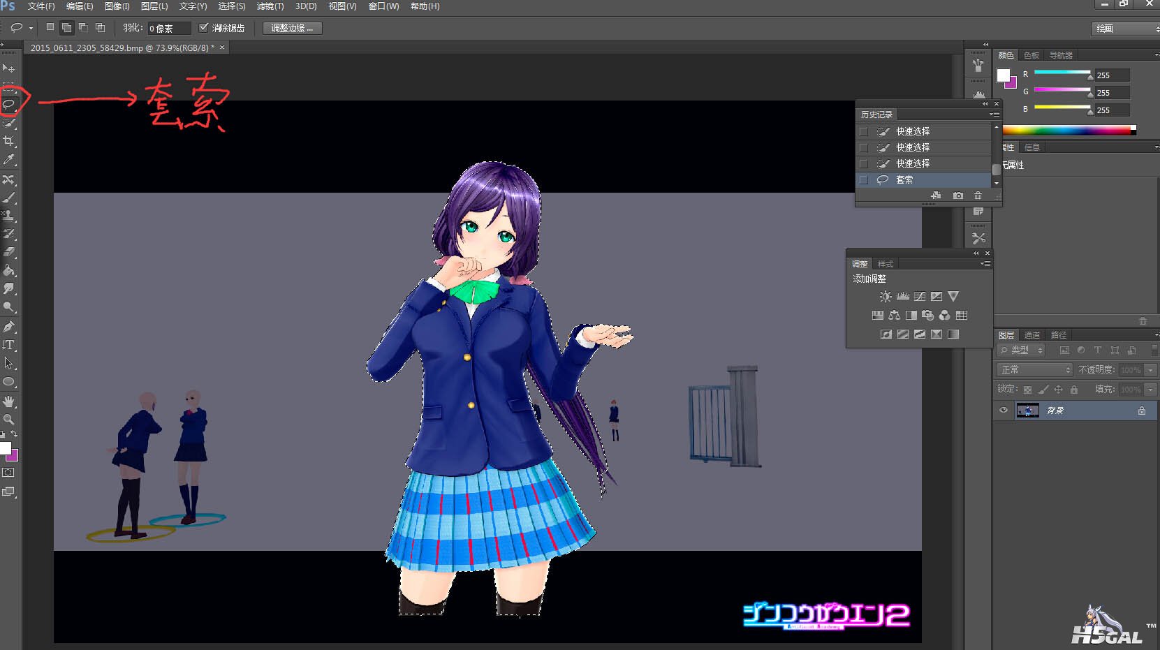The width and height of the screenshot is (1160, 650).
Task: Open the Adjustments panel flyout menu
Action: point(985,264)
